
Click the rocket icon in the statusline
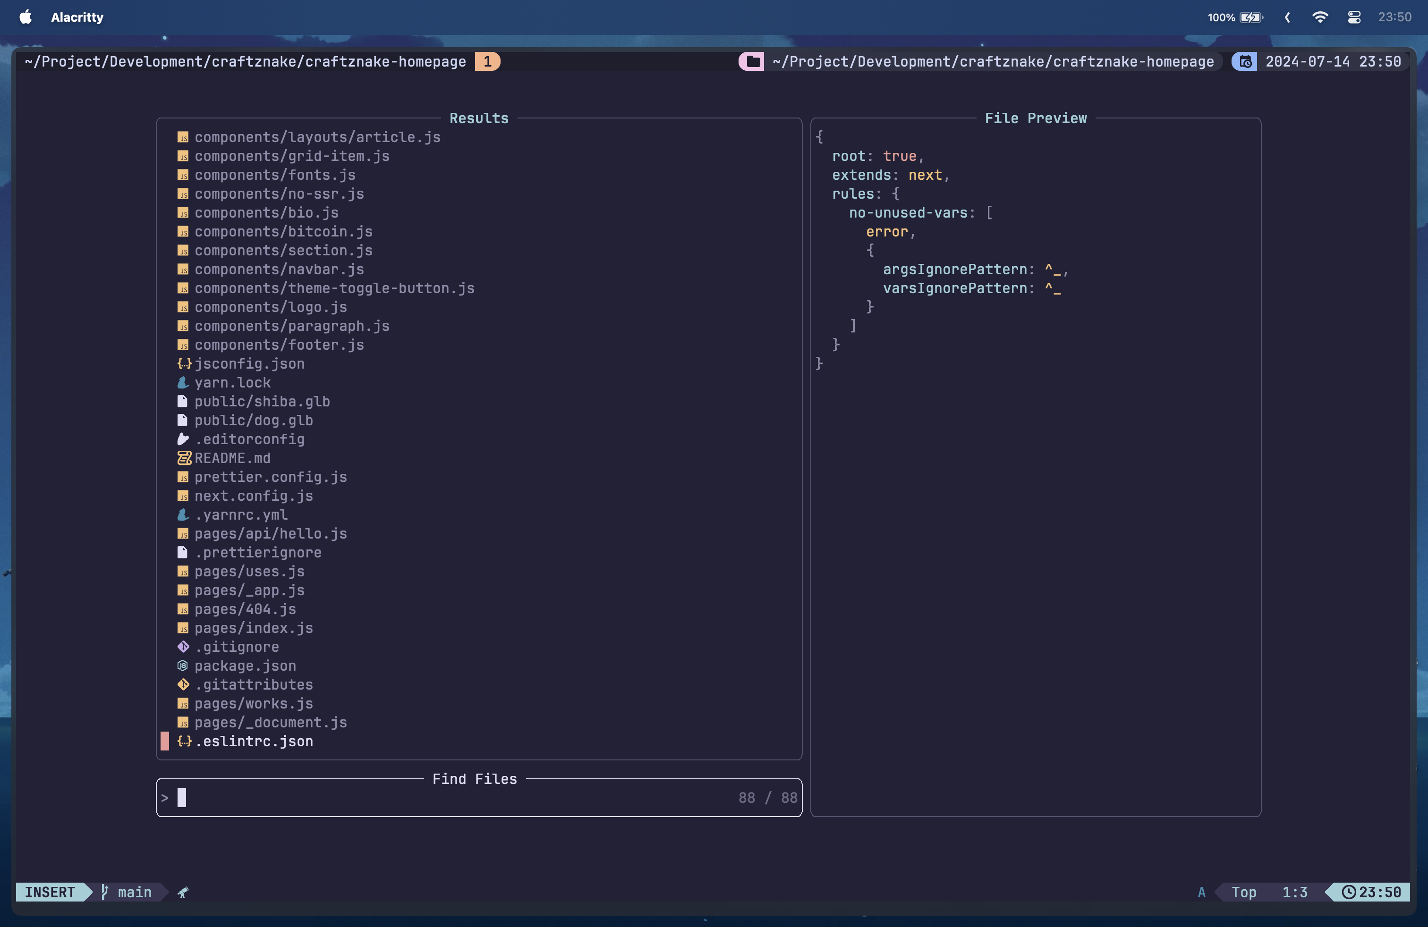click(183, 892)
